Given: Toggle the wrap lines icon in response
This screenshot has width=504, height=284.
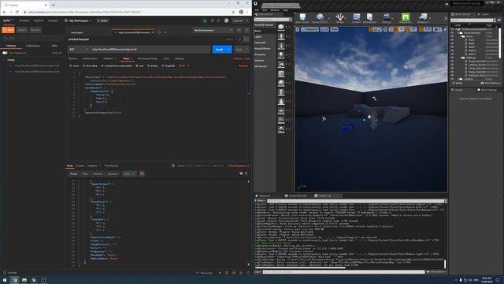Looking at the screenshot, I should coord(142,174).
